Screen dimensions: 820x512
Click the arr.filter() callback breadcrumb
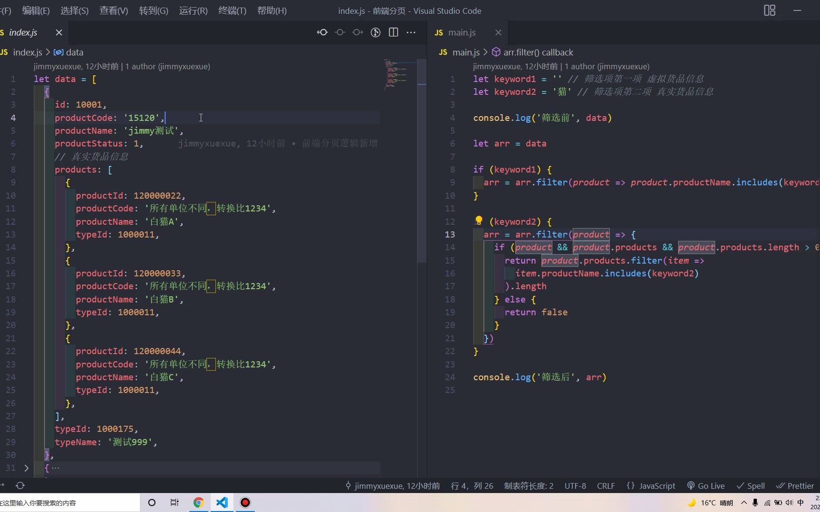pos(532,52)
